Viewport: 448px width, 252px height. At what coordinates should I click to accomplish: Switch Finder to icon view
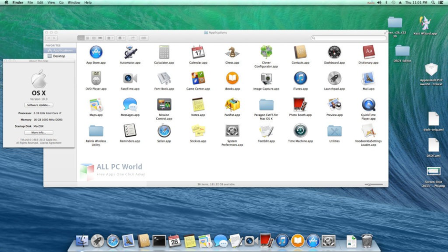81,38
